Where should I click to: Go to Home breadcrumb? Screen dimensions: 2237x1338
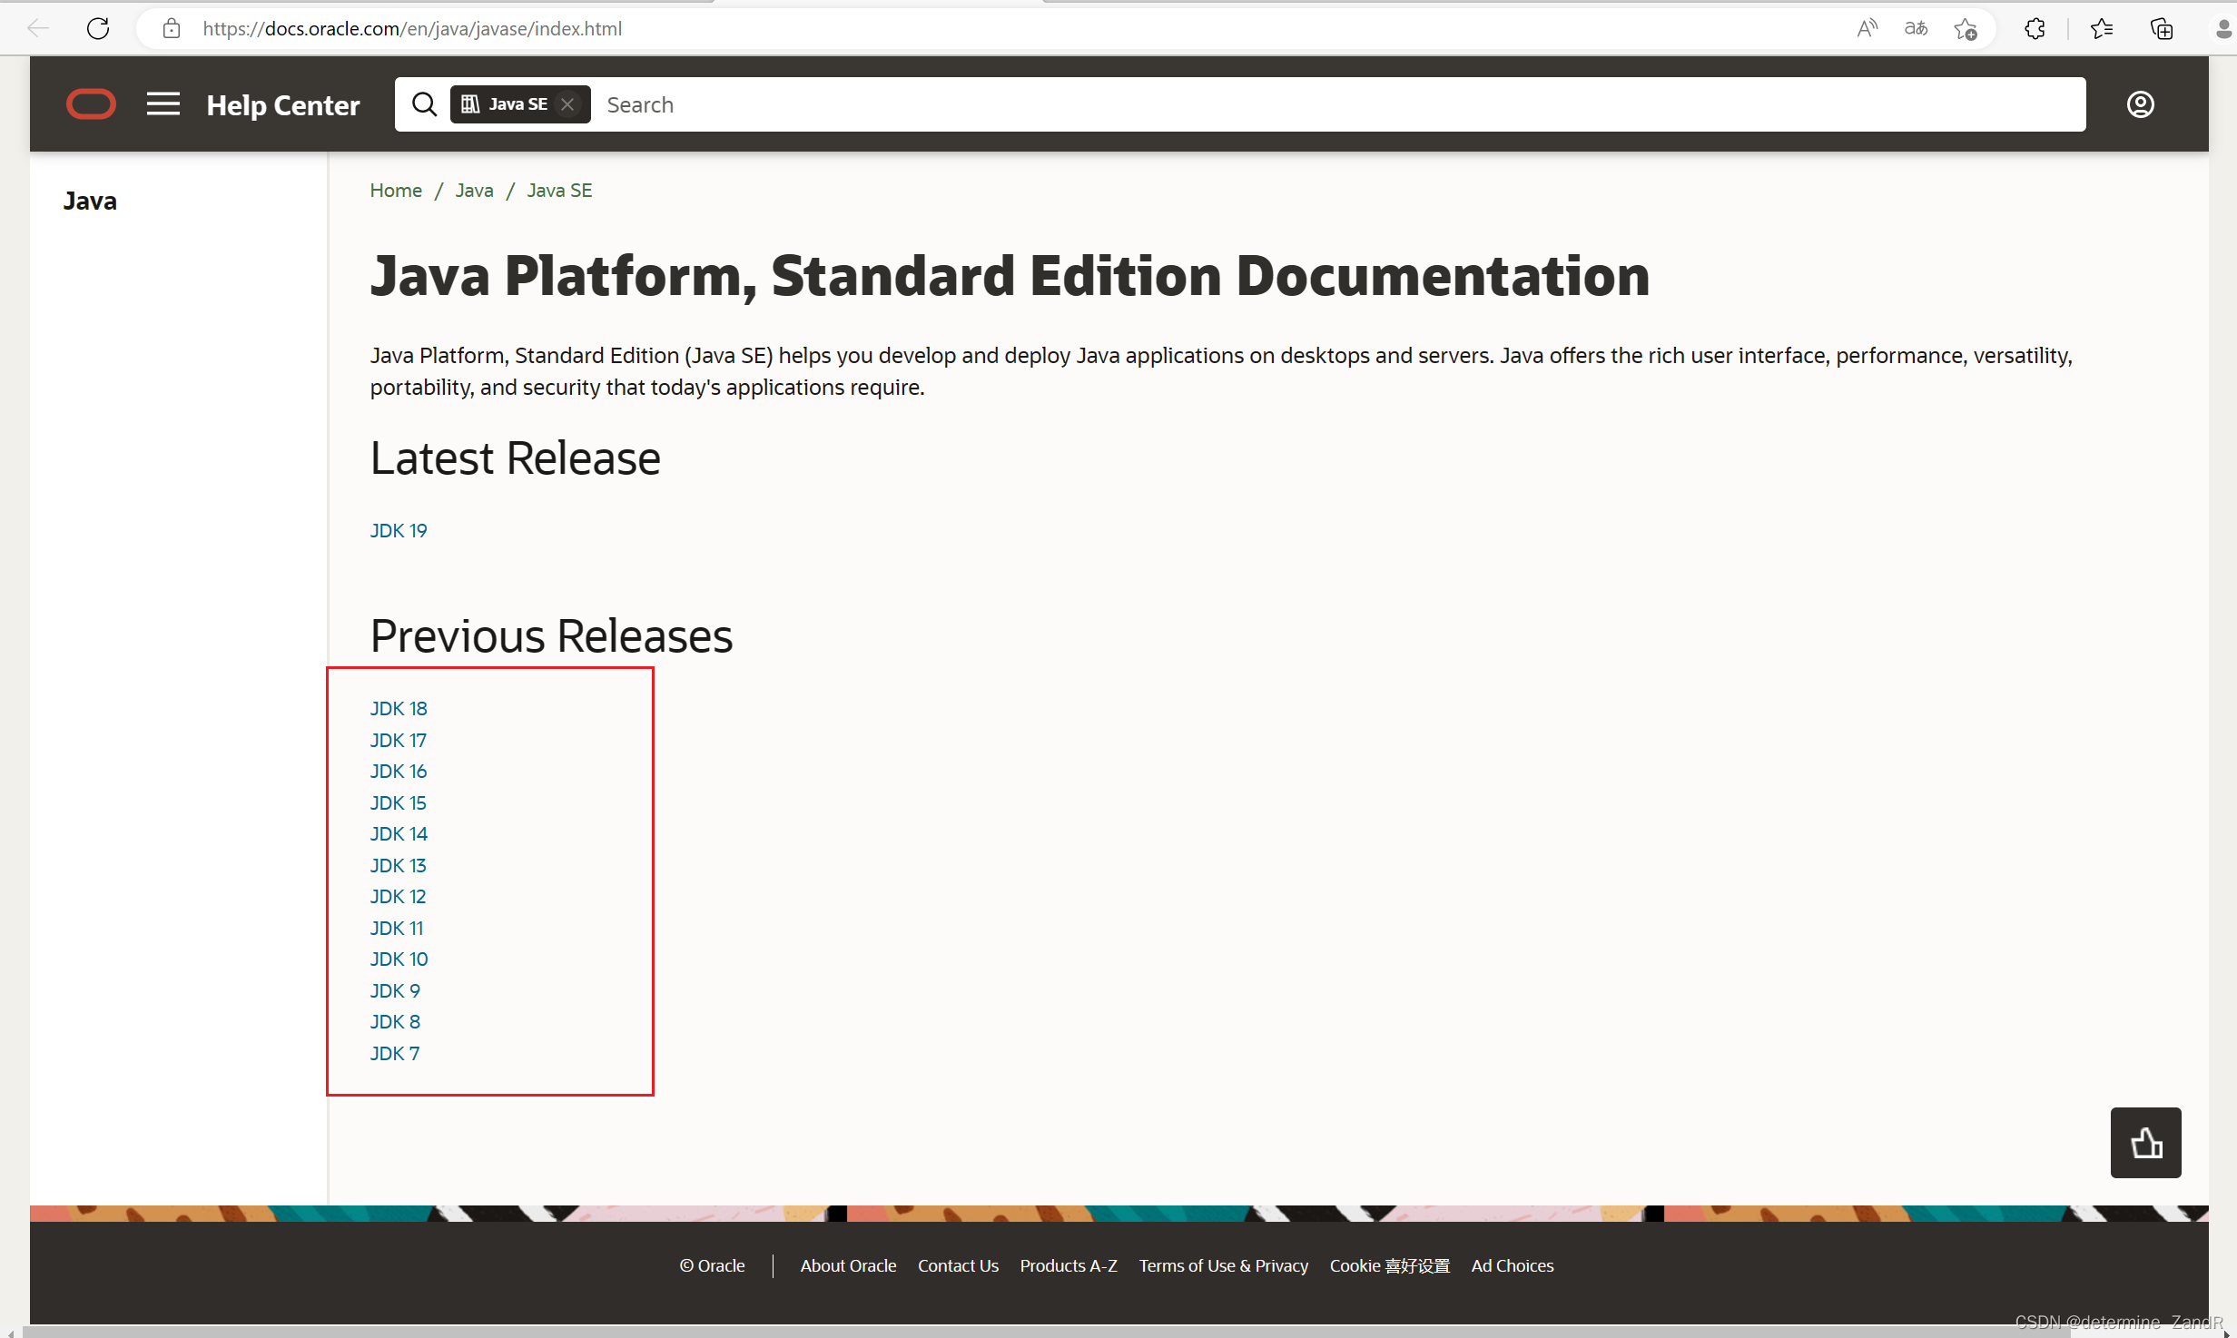click(x=396, y=191)
